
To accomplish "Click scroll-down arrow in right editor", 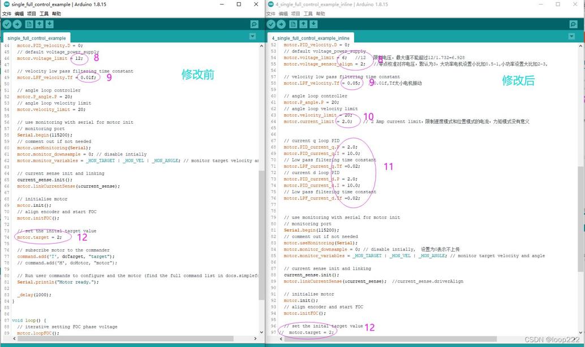I will click(x=580, y=332).
